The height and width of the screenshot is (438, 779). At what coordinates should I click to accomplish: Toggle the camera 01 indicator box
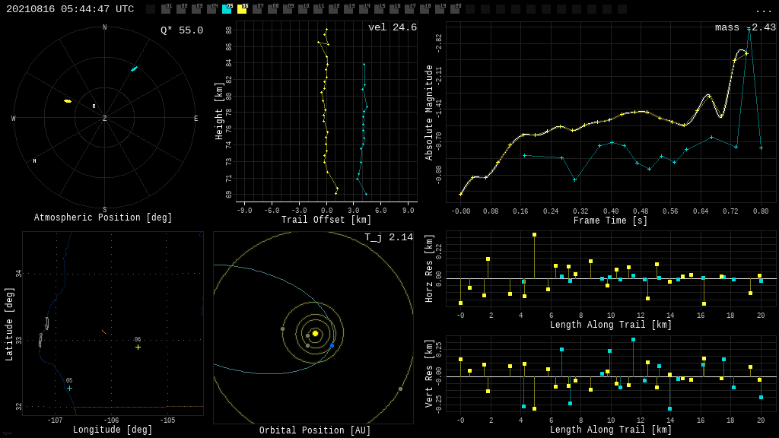tap(166, 9)
